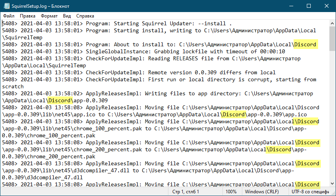Click the 100% zoom level in status bar

(x=231, y=192)
